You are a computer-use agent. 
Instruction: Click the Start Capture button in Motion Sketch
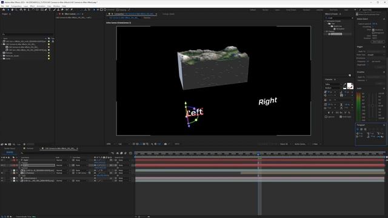[x=378, y=42]
